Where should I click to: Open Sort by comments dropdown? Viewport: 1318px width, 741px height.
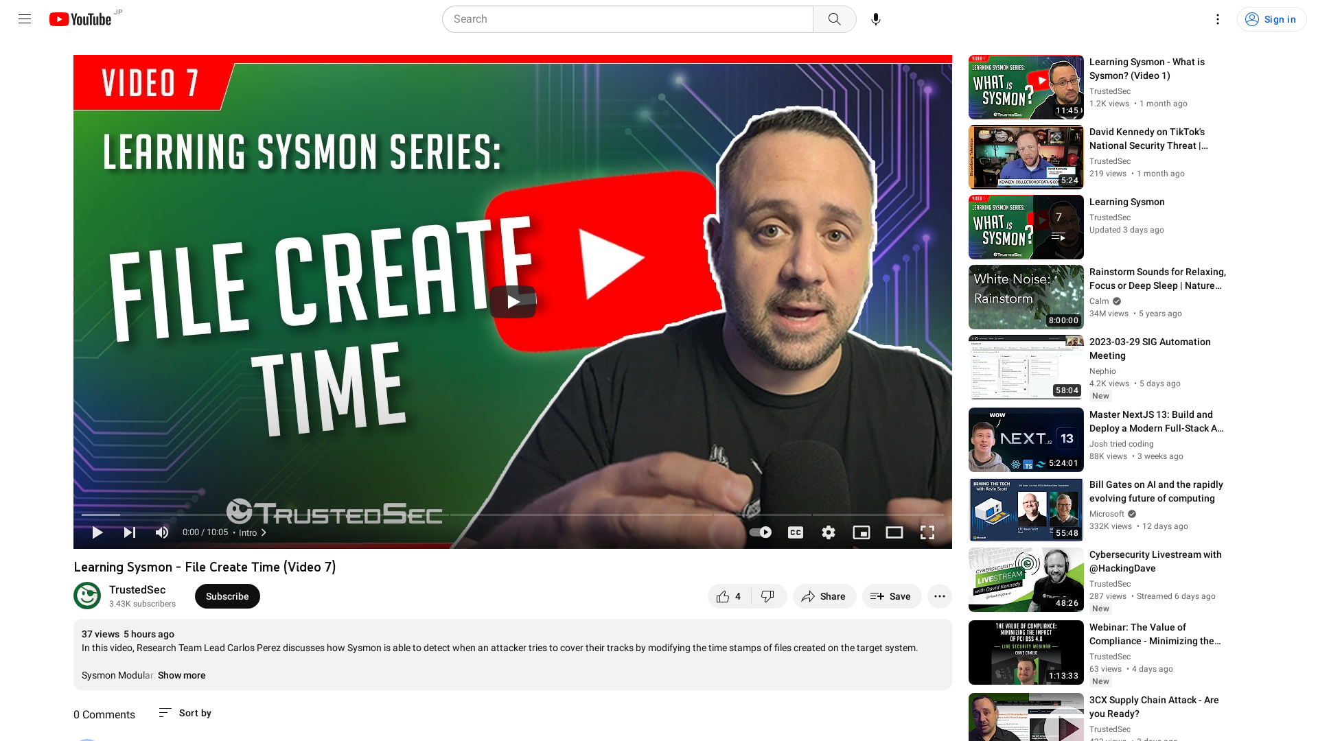pyautogui.click(x=185, y=713)
